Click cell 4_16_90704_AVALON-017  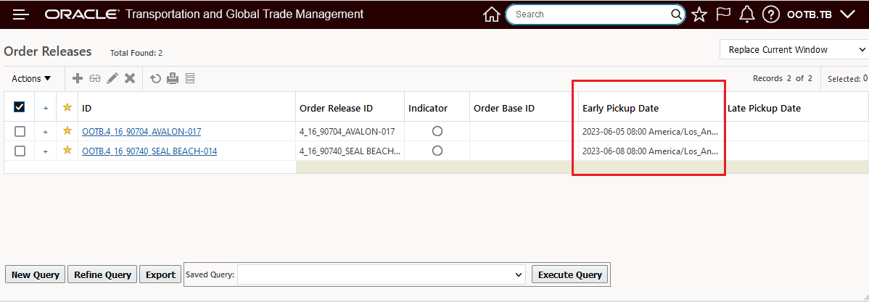(x=347, y=132)
